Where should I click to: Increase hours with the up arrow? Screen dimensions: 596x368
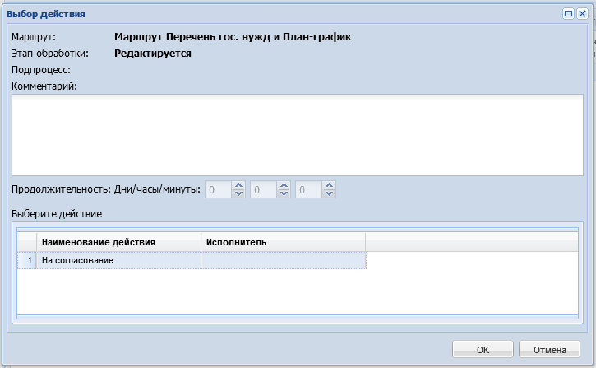pos(284,186)
